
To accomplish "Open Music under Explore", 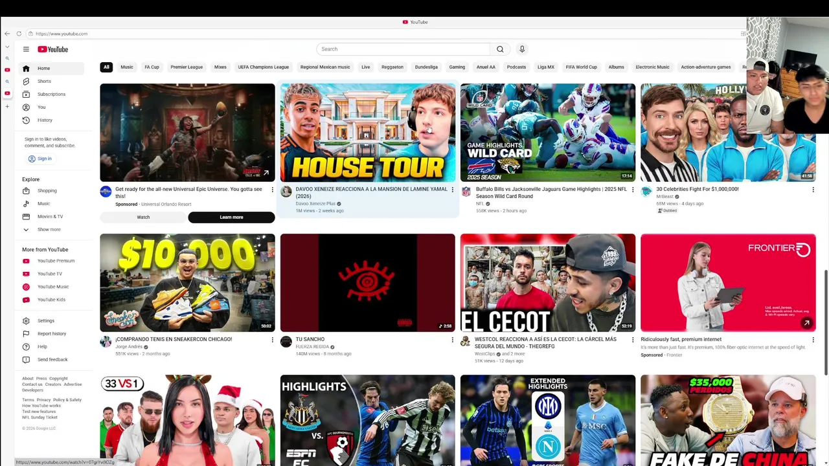I will (x=51, y=203).
